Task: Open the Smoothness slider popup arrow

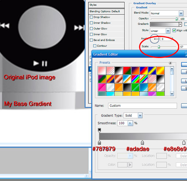Action: (x=130, y=123)
